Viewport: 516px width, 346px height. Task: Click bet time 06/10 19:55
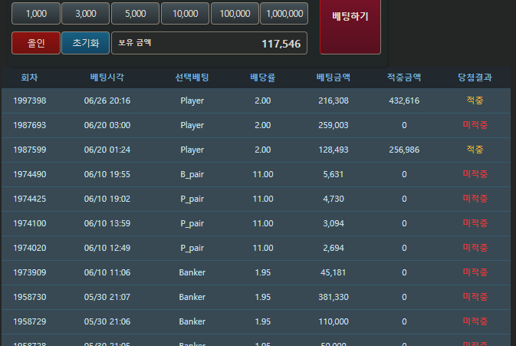click(x=107, y=174)
